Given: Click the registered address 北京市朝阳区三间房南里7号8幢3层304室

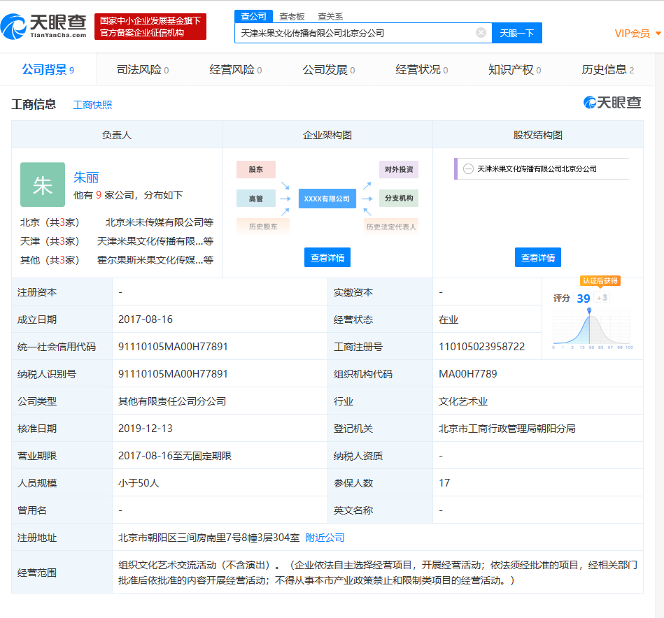Looking at the screenshot, I should coord(209,537).
